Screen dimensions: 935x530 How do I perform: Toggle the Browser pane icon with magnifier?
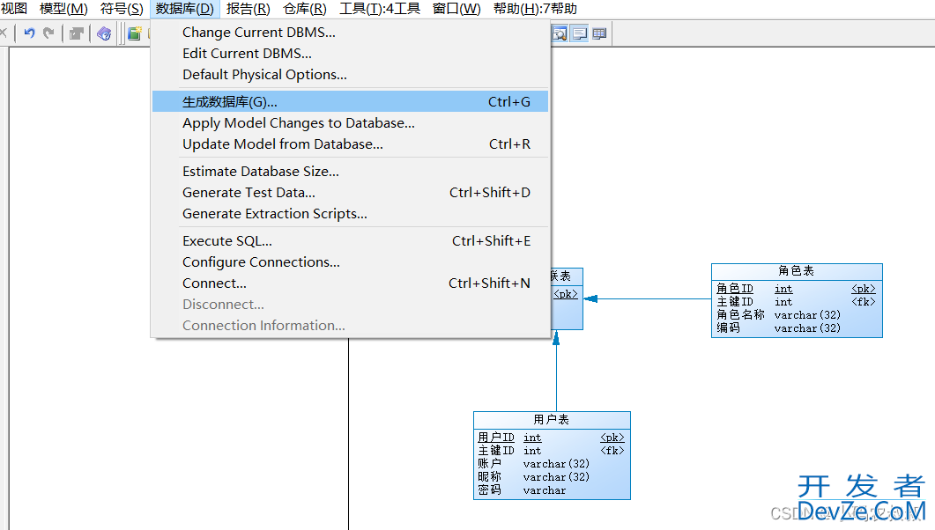560,33
